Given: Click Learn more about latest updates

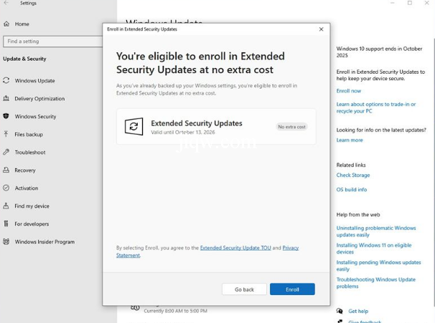Looking at the screenshot, I should [350, 140].
